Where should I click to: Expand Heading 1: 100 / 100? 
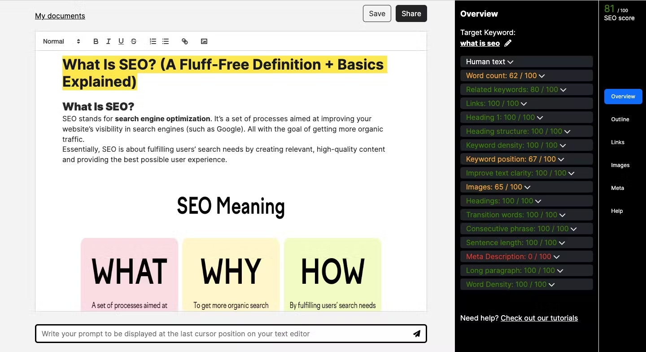(527, 117)
